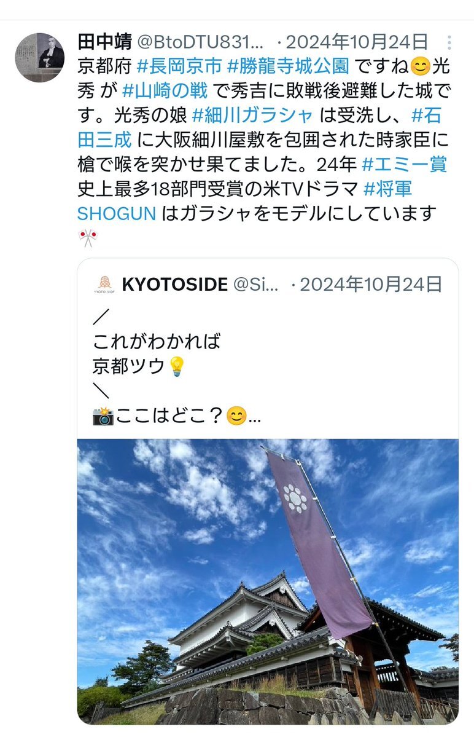Open the tweet's three-dot more menu
Screen dimensions: 474x737
pyautogui.click(x=449, y=43)
